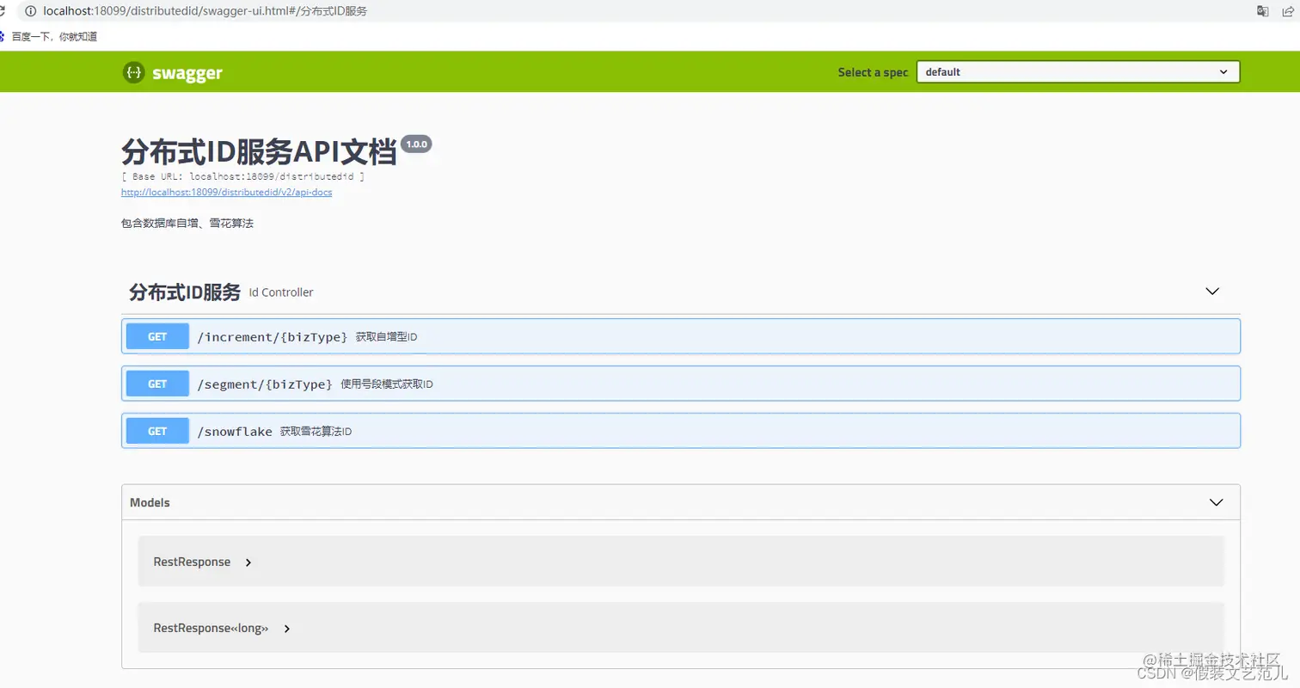Click the 获取雪花算法ID summary text
Viewport: 1300px width, 688px height.
(x=316, y=432)
